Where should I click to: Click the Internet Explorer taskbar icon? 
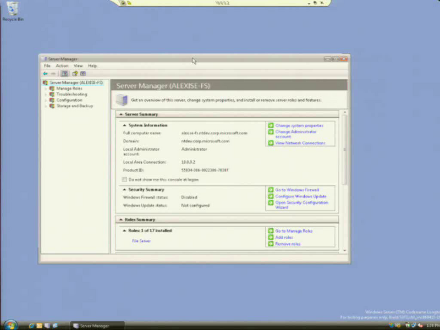click(x=31, y=326)
